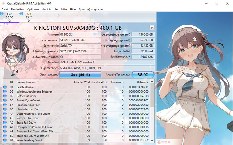Screen dimensions: 233x145
Task: Click raw value 00001478711
Action: [139, 87]
